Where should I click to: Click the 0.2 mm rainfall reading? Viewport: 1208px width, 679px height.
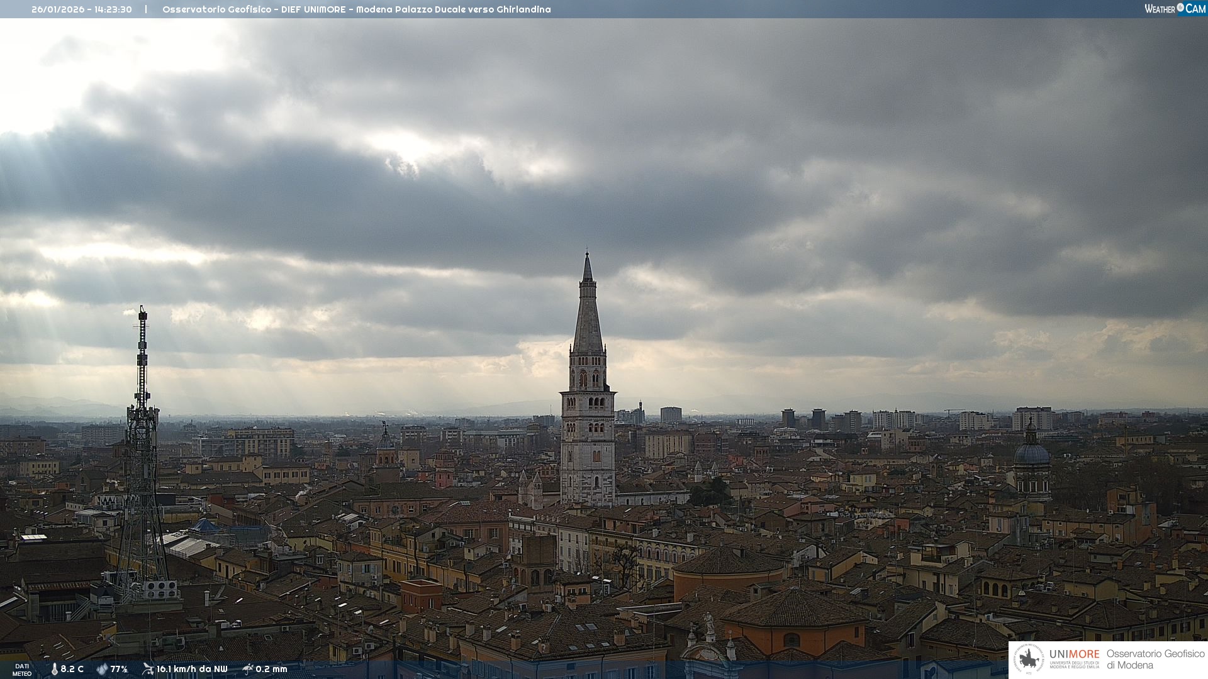[271, 670]
